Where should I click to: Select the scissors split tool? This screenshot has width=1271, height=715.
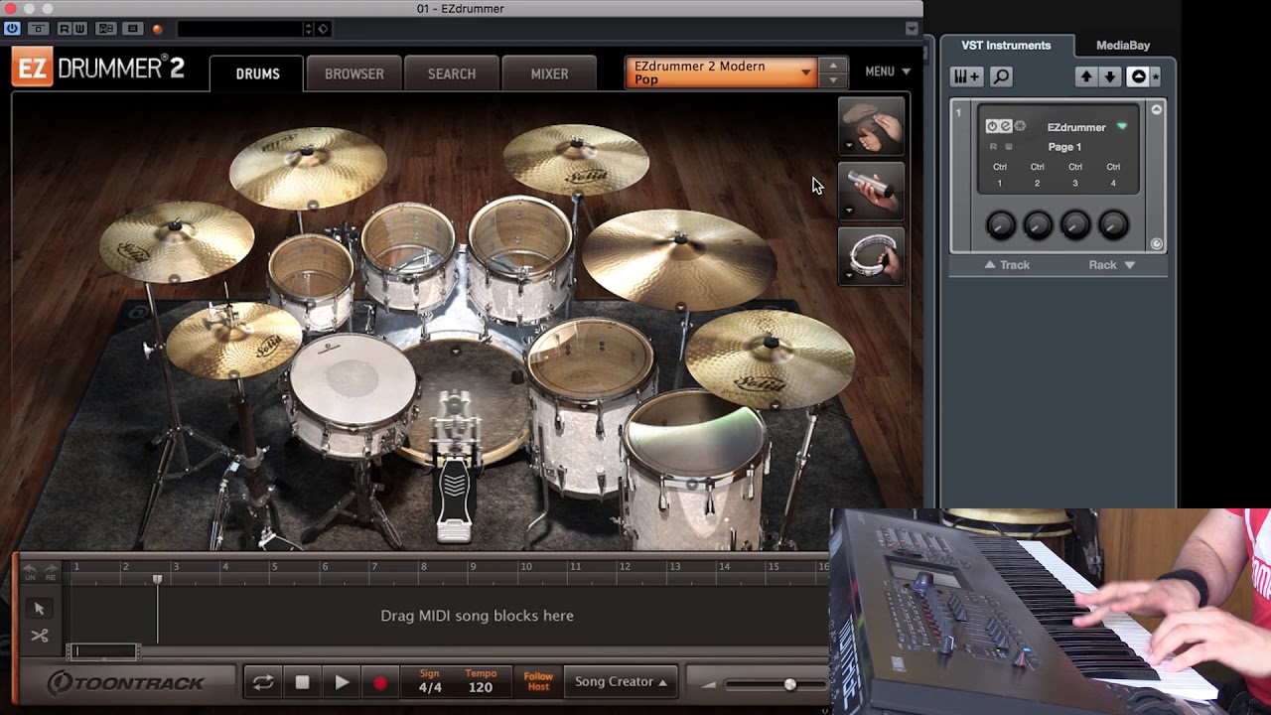[x=40, y=636]
